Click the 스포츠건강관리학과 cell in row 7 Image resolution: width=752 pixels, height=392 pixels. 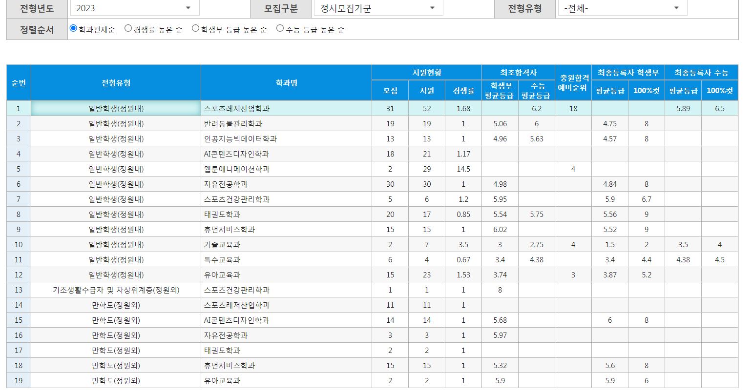[x=286, y=199]
